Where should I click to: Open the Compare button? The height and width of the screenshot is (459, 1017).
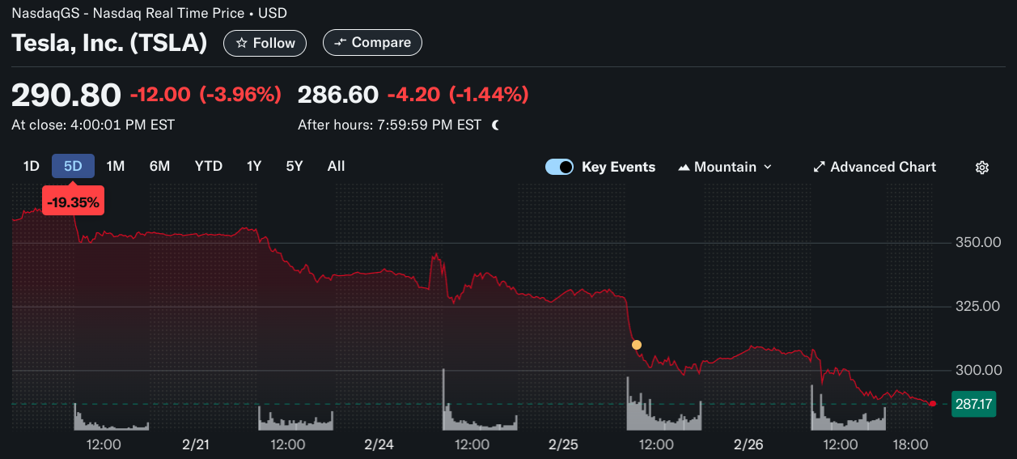point(372,43)
